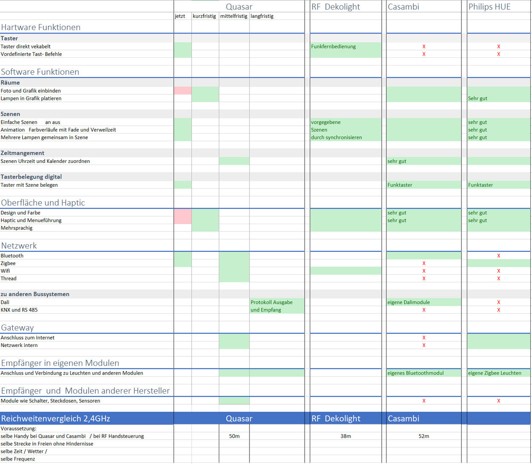Click the 'mittelfristig' subheader
Viewport: 532px width, 464px height.
click(x=234, y=16)
